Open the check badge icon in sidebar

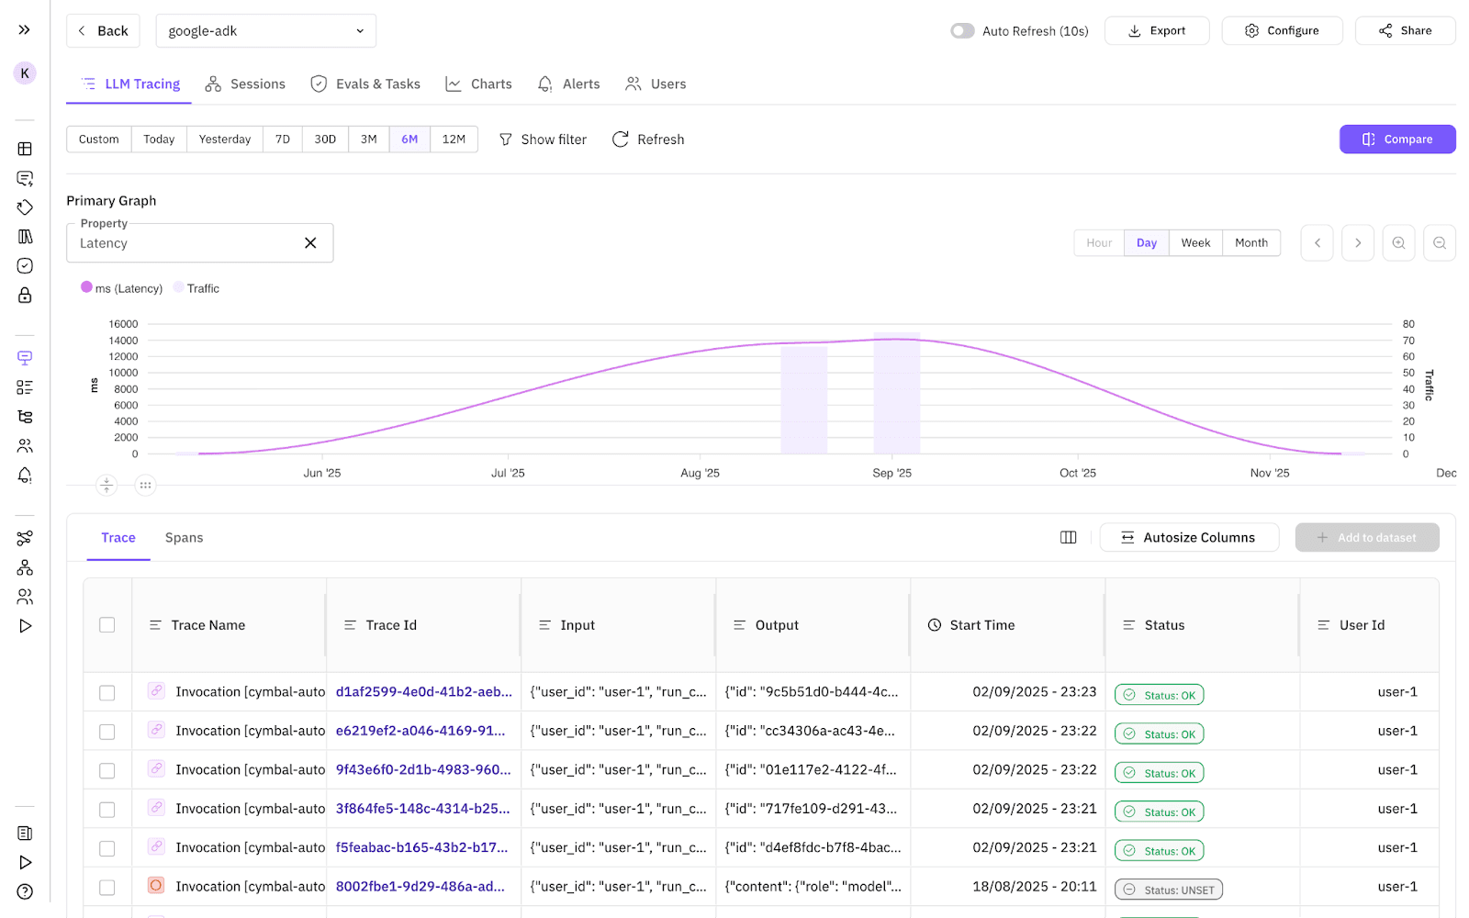click(25, 266)
